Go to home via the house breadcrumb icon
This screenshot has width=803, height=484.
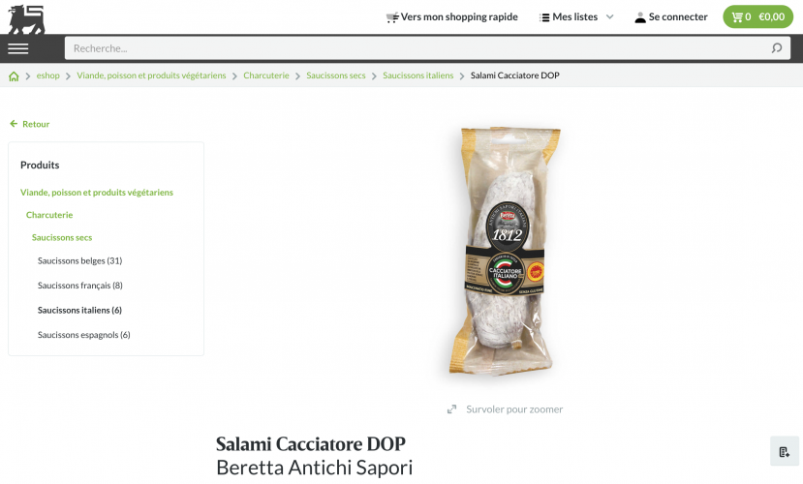pos(14,76)
